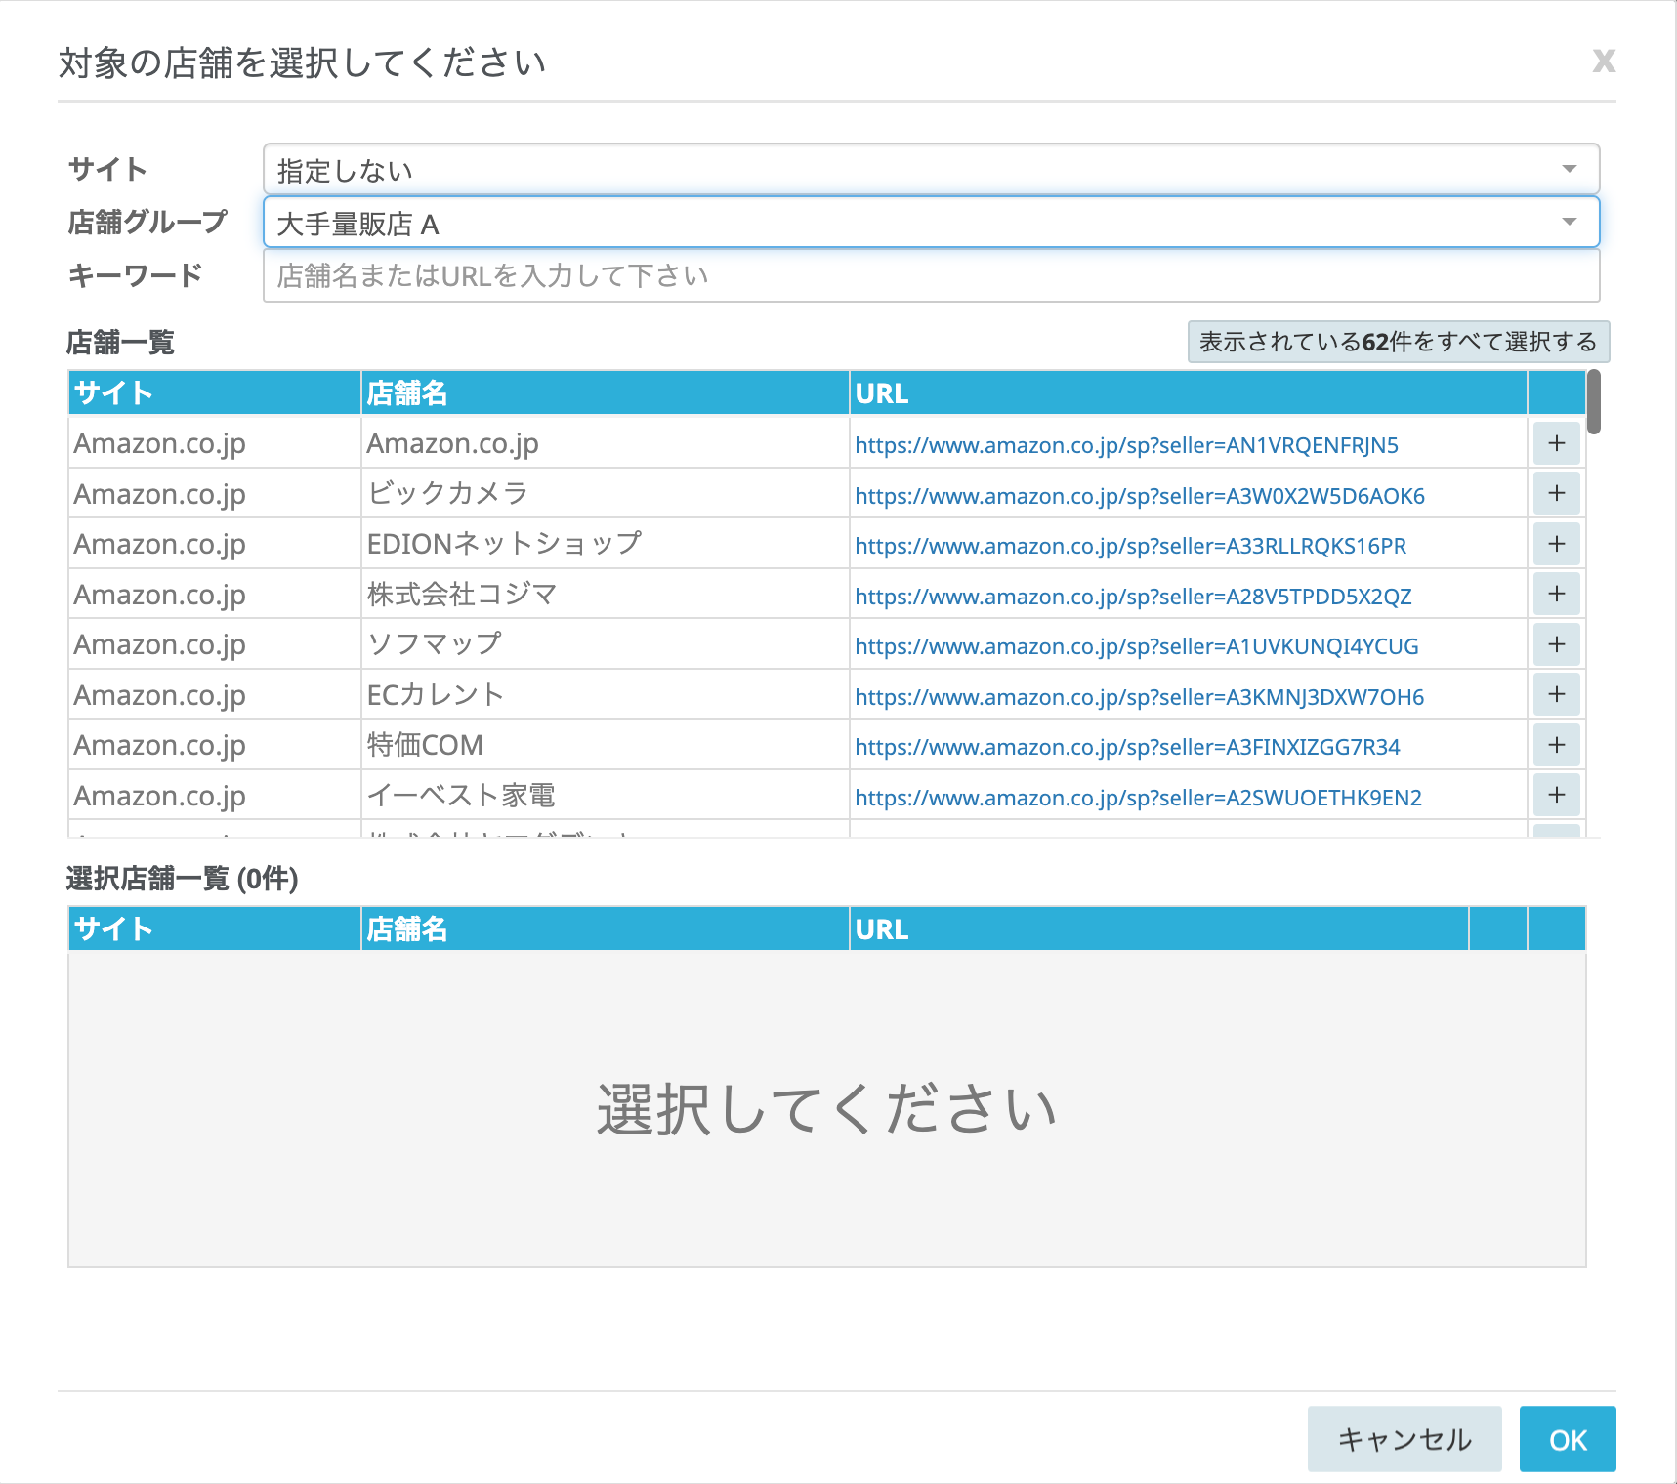The width and height of the screenshot is (1677, 1484).
Task: Open the ソフマップ seller URL link
Action: [x=1136, y=646]
